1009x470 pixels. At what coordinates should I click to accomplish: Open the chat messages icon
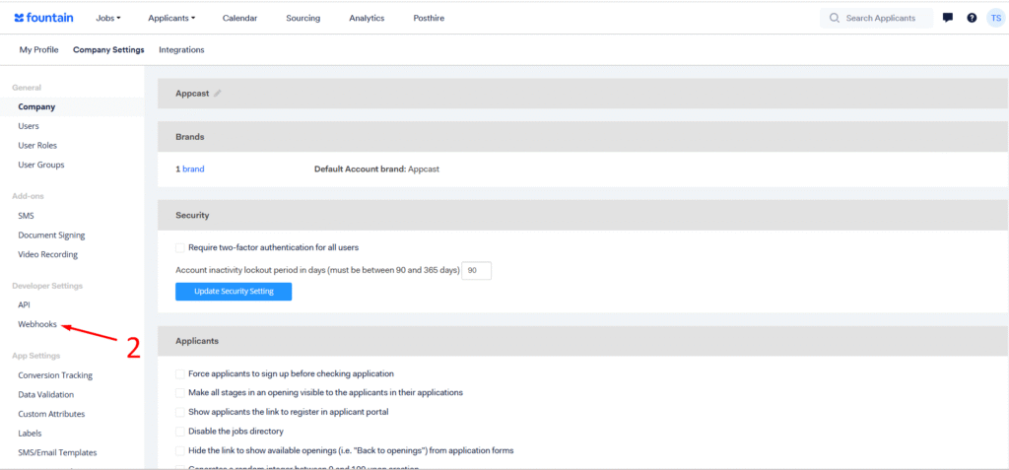coord(947,18)
